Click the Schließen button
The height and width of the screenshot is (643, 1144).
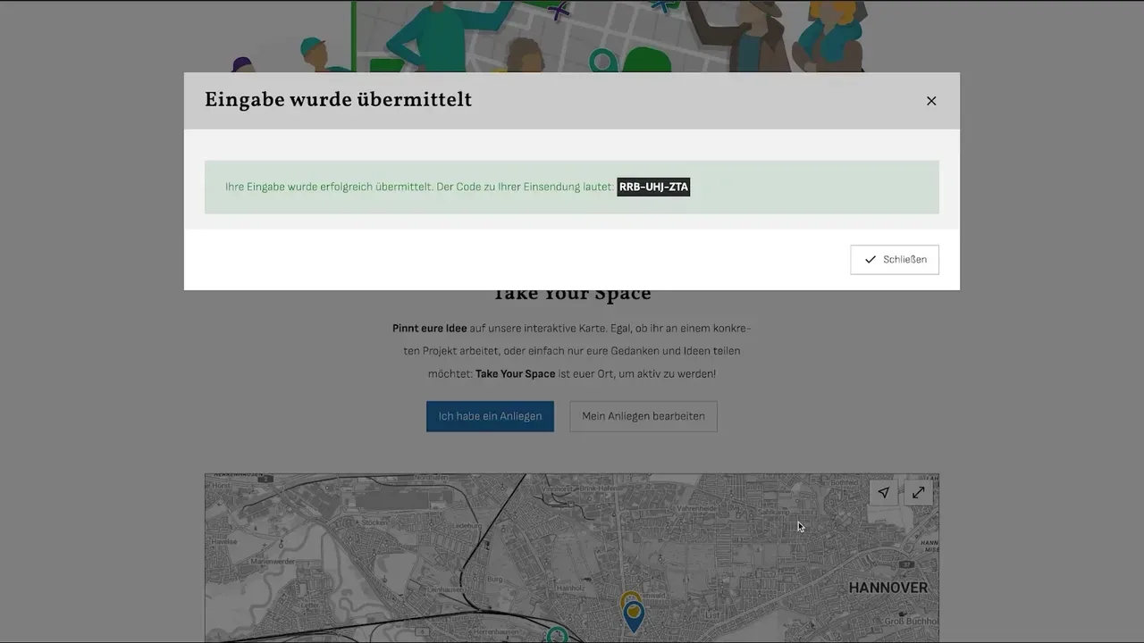895,260
